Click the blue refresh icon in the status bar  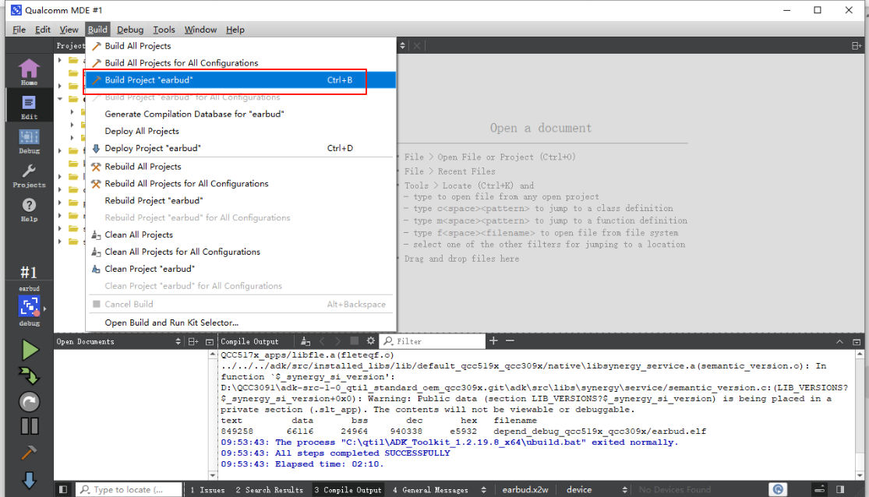778,489
